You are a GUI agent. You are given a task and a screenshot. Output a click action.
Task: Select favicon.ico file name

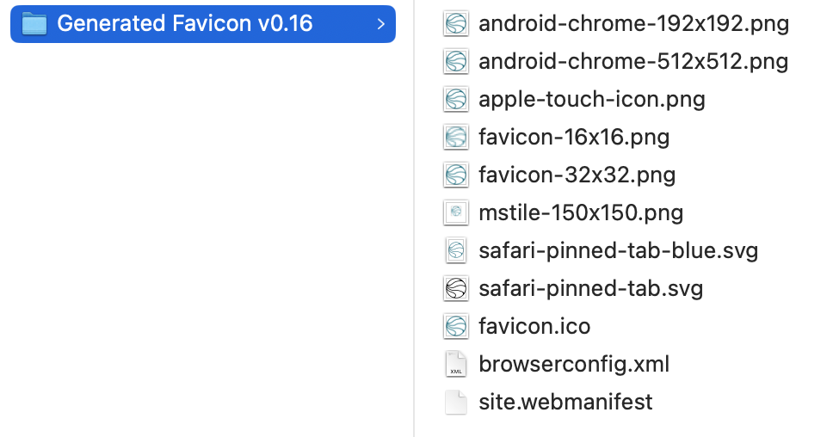(534, 326)
